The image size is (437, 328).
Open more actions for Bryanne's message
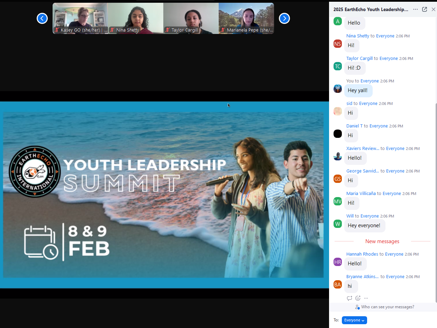366,298
